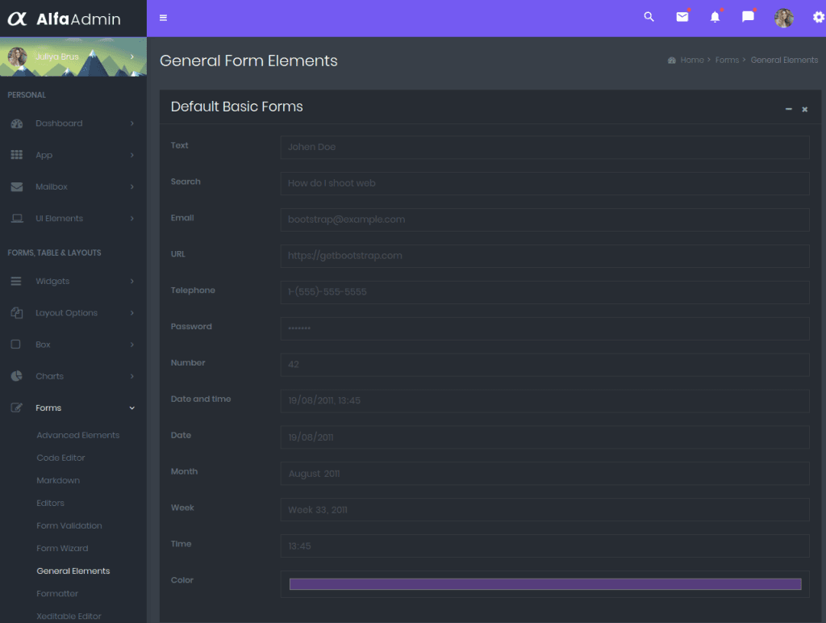826x623 pixels.
Task: Close the Default Basic Forms panel
Action: pyautogui.click(x=804, y=109)
